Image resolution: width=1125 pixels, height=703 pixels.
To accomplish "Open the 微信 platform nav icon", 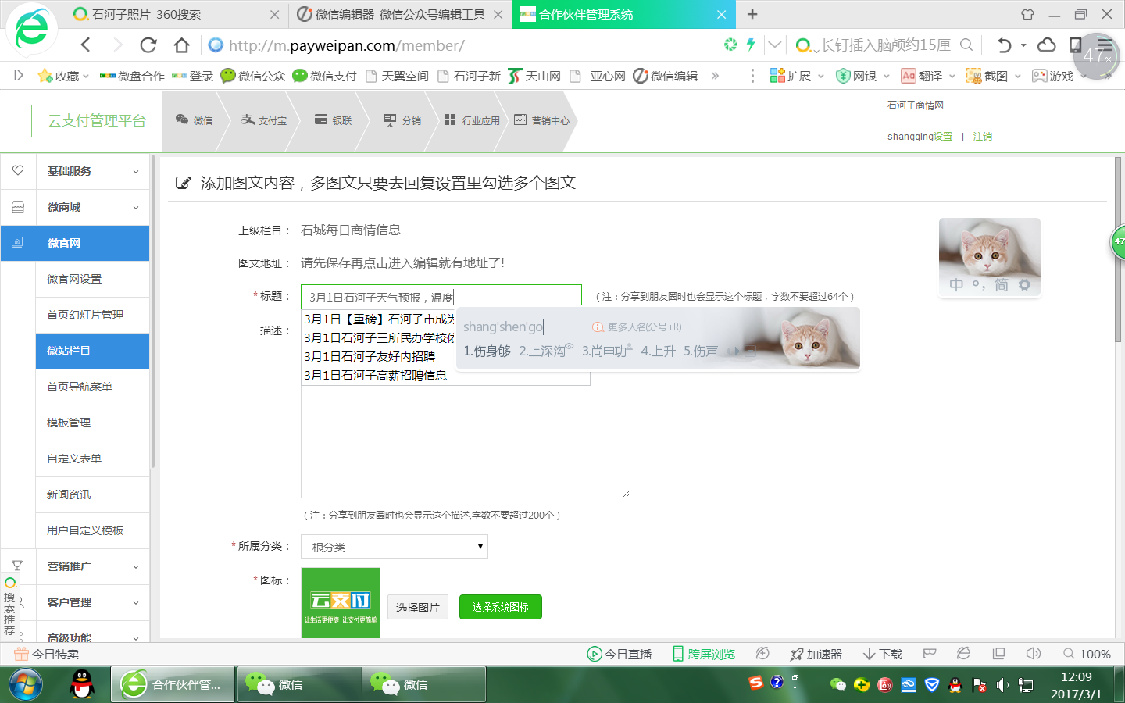I will tap(182, 120).
